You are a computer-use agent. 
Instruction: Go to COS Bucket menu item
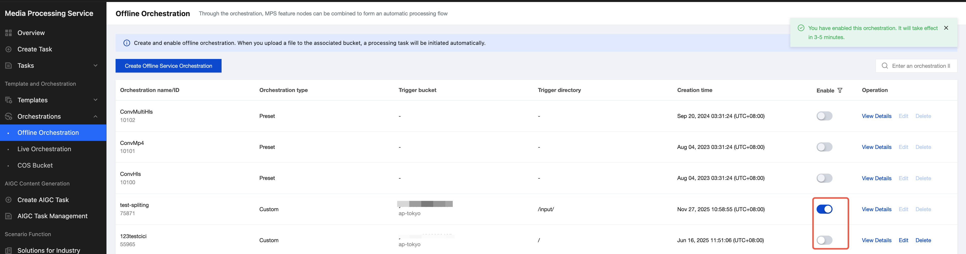(35, 165)
